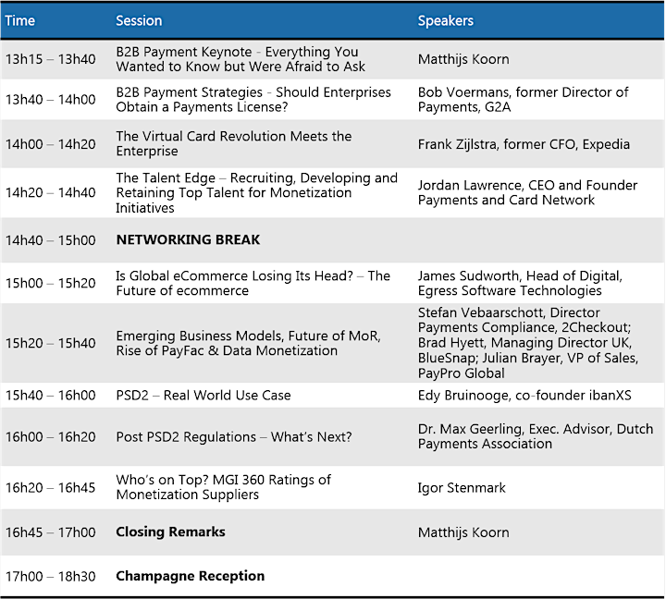Screen dimensions: 666x599
Task: Click the Closing Remarks entry
Action: point(170,532)
